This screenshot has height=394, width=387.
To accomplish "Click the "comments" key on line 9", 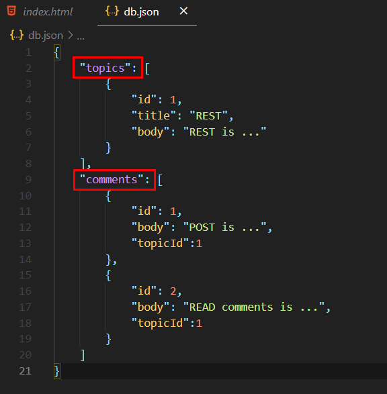I will coord(112,179).
